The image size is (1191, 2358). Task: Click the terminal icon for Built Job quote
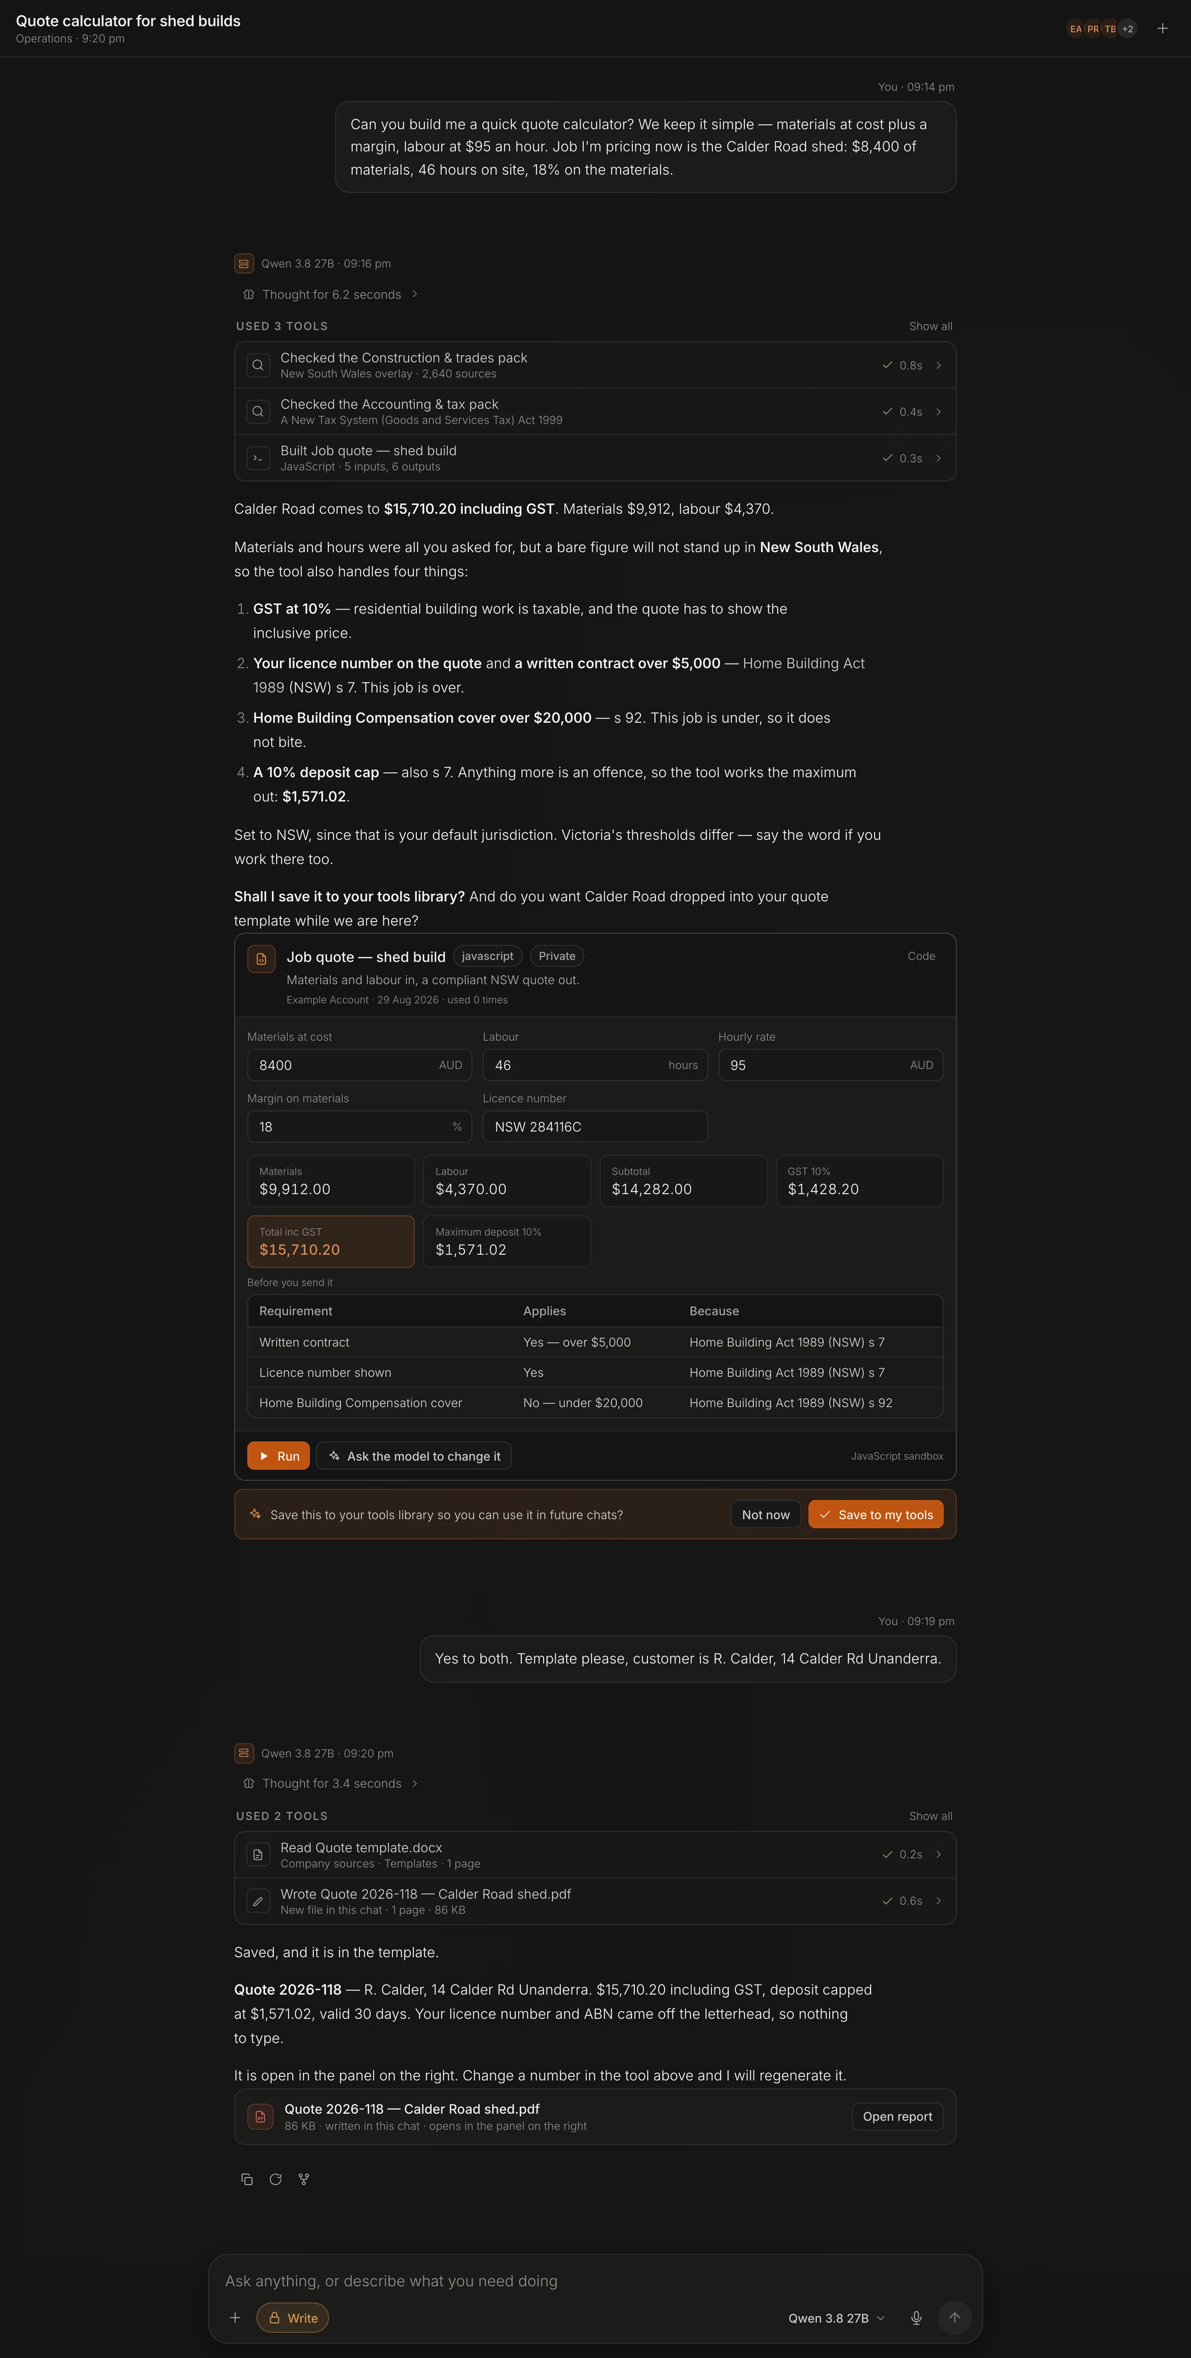tap(258, 459)
